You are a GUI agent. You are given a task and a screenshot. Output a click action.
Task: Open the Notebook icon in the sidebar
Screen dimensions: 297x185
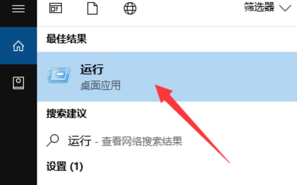(18, 83)
